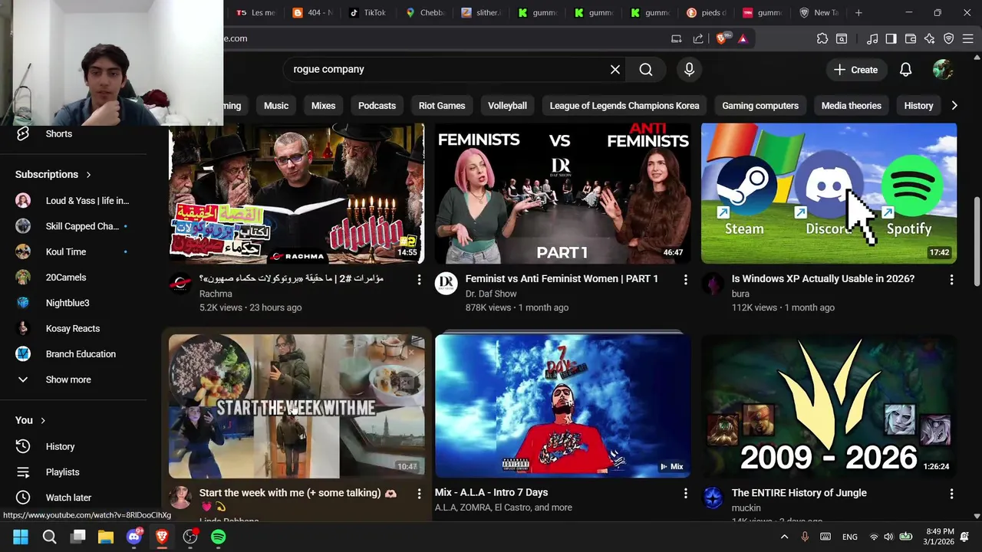Open the account avatar menu
Image resolution: width=982 pixels, height=552 pixels.
943,70
